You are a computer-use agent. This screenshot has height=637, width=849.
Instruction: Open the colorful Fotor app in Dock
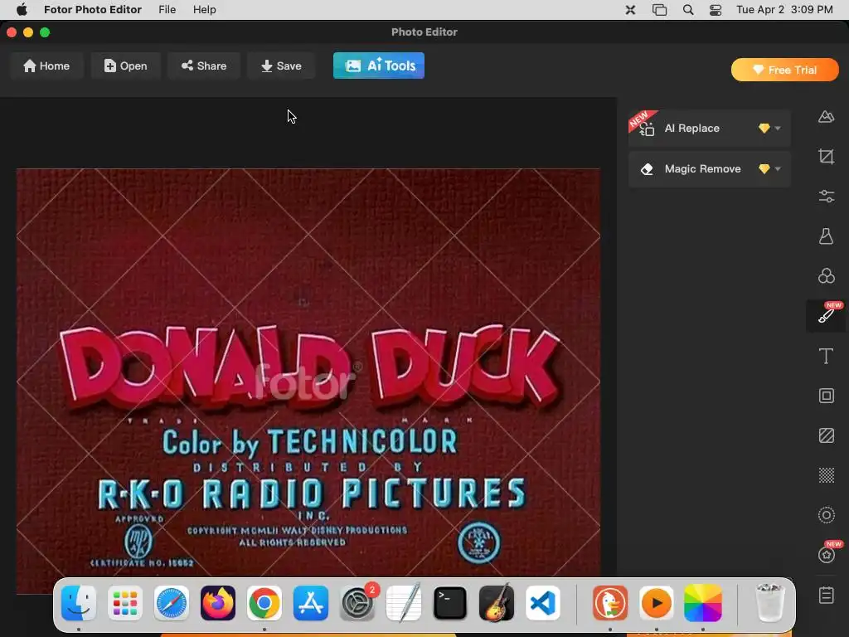(x=703, y=603)
